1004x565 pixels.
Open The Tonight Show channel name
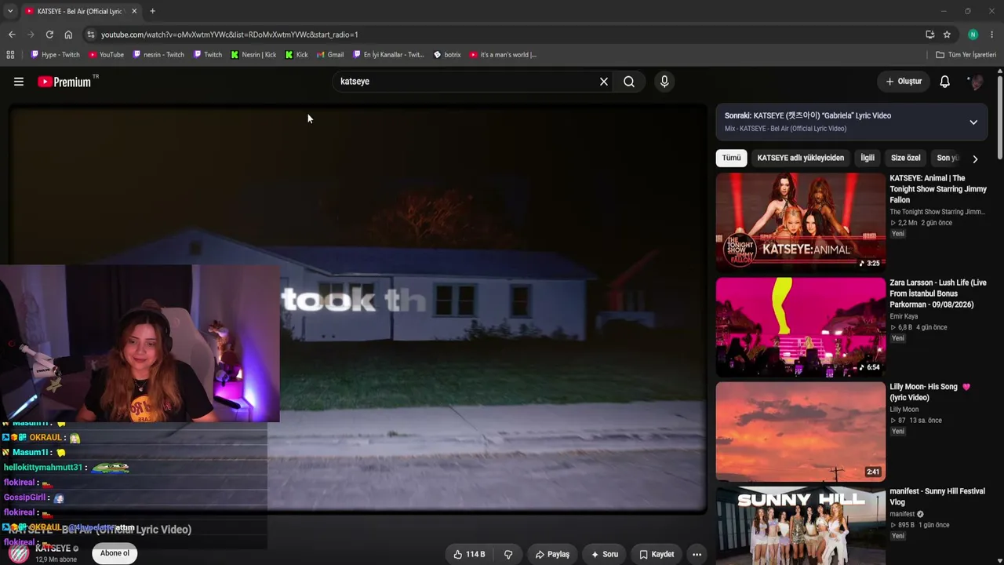(x=937, y=212)
